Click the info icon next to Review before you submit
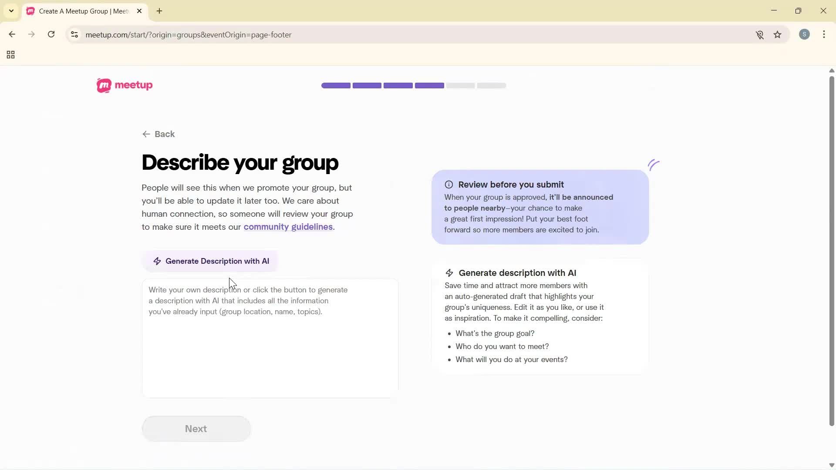836x470 pixels. click(449, 185)
